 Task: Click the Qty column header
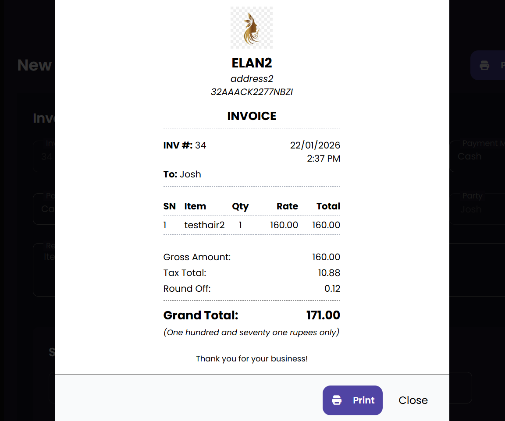click(x=240, y=206)
